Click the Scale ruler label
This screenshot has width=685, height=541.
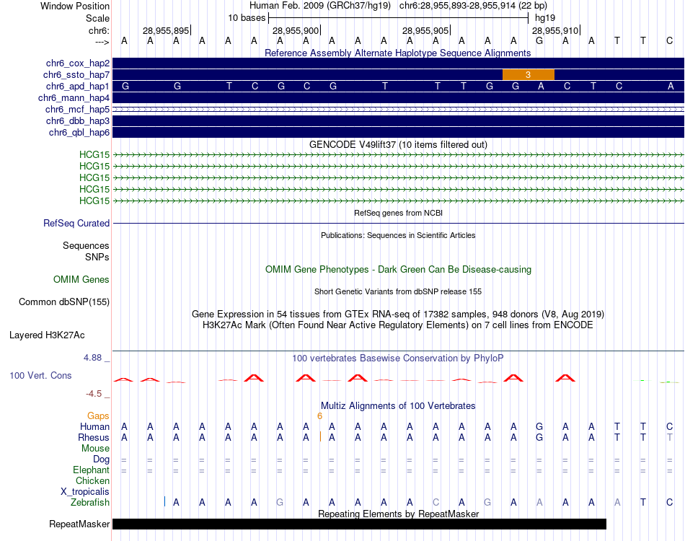[x=97, y=18]
